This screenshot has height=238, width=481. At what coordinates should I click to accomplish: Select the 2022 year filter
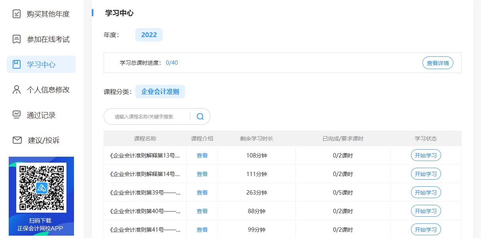149,35
